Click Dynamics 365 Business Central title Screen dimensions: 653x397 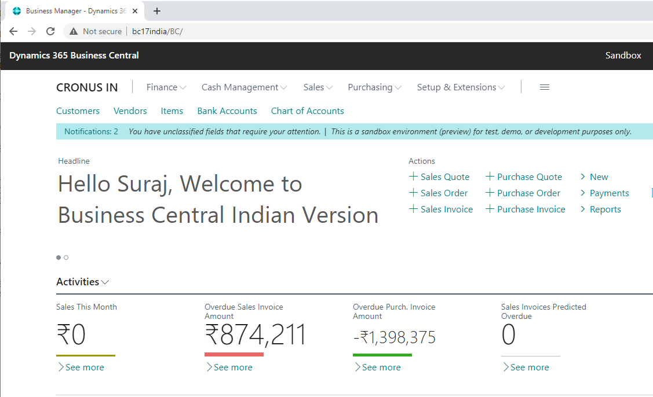74,56
